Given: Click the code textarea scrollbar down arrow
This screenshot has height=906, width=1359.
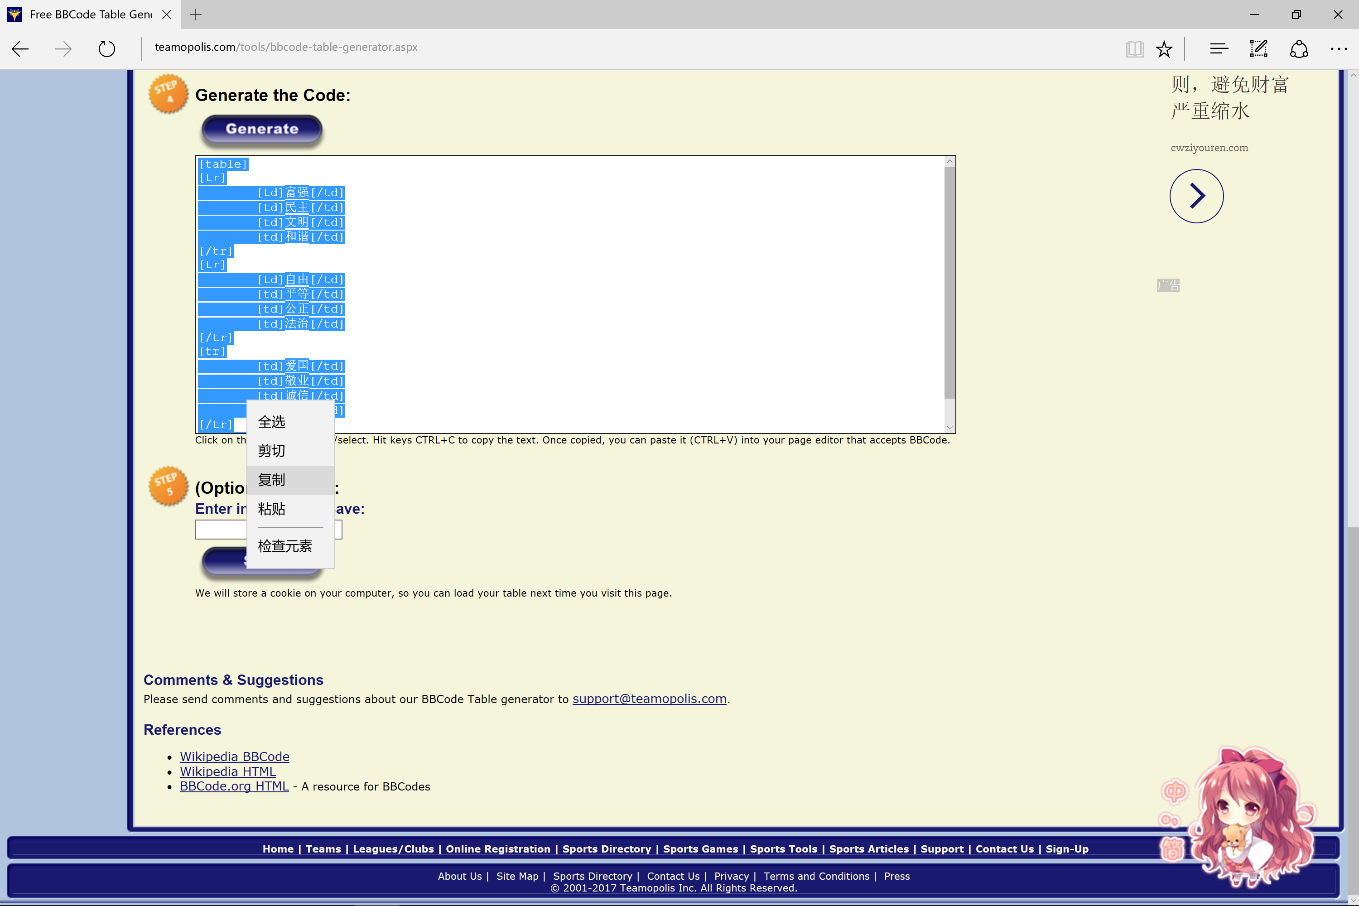Looking at the screenshot, I should (949, 428).
